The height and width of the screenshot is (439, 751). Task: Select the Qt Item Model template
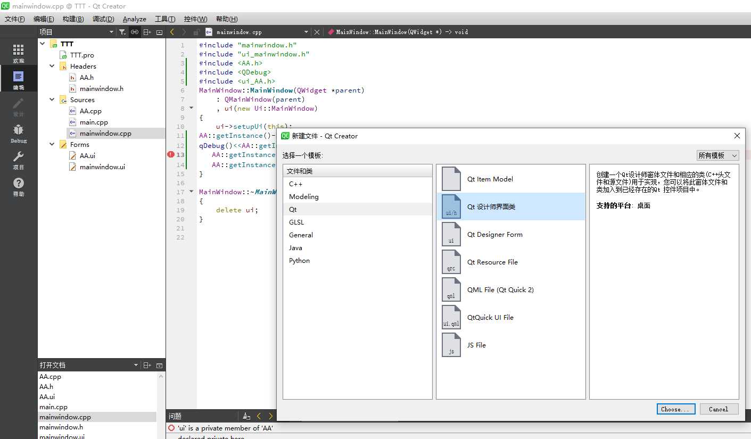click(x=510, y=179)
